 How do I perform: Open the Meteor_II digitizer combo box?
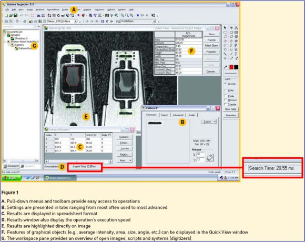point(62,21)
